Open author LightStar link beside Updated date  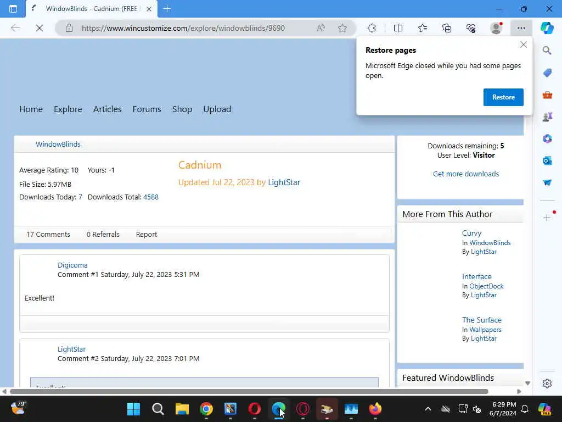(x=284, y=182)
